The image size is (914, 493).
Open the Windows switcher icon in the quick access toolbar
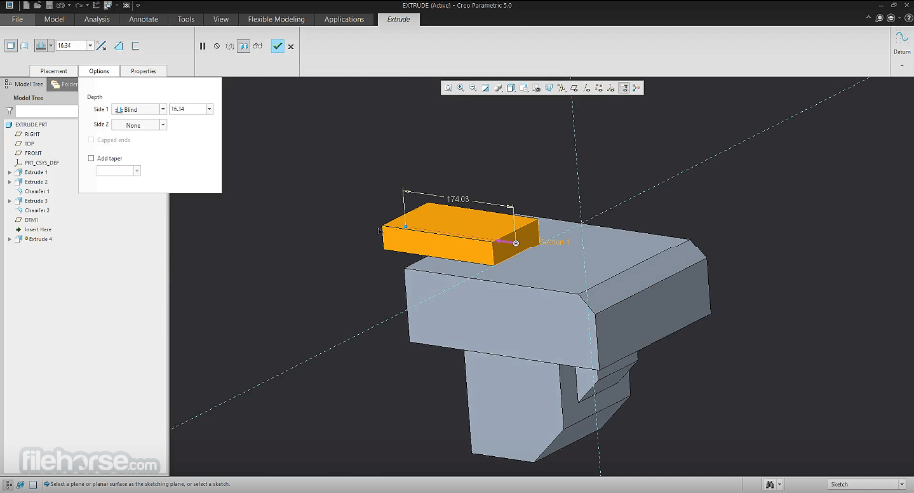click(x=108, y=5)
